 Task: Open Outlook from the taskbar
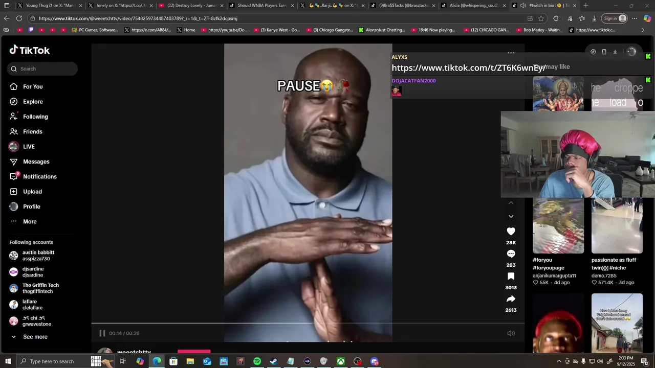point(207,361)
